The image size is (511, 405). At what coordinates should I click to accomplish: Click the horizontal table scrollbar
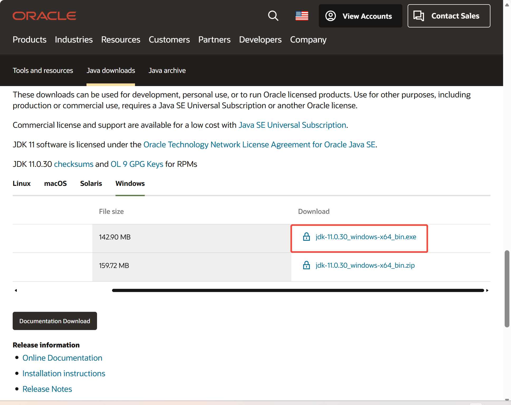coord(298,290)
